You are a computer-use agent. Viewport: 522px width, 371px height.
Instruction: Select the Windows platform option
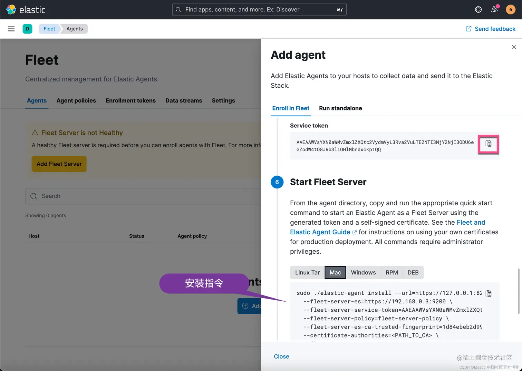click(x=363, y=273)
